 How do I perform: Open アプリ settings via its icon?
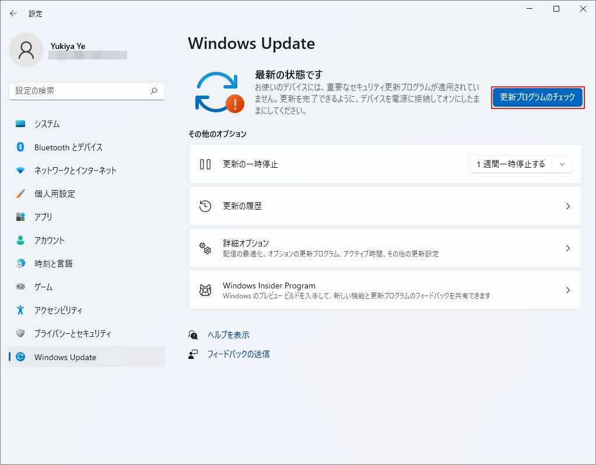(x=22, y=217)
